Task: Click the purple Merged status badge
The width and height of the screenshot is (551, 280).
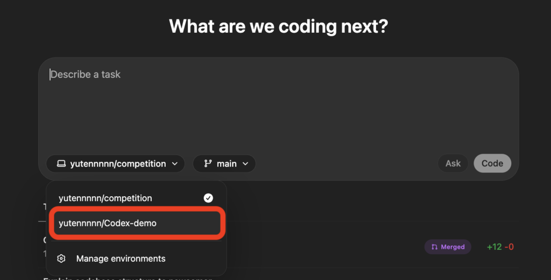Action: (448, 247)
